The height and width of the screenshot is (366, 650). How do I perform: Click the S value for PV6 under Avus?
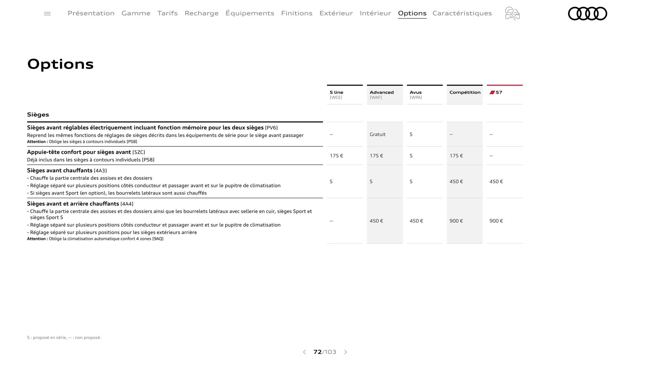coord(411,135)
